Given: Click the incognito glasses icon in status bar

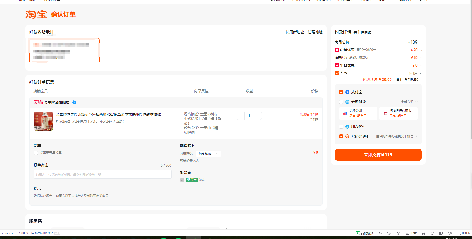Looking at the screenshot, I should [423, 233].
